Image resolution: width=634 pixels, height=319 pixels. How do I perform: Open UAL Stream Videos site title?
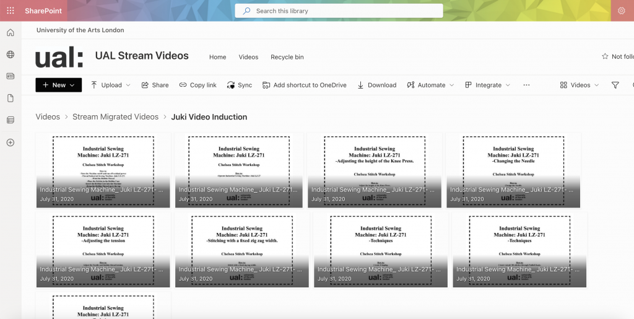coord(142,55)
